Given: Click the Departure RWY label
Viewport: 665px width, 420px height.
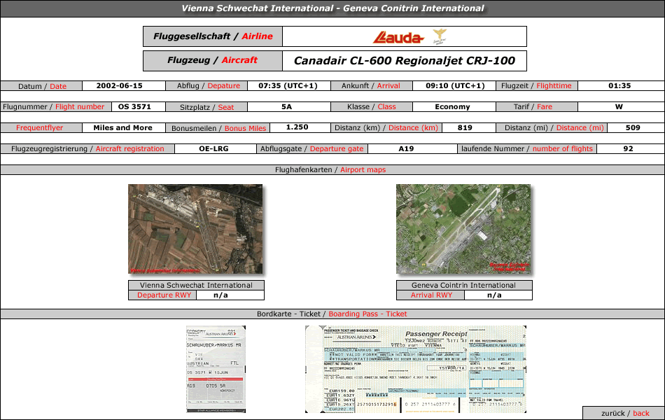Looking at the screenshot, I should [x=164, y=295].
